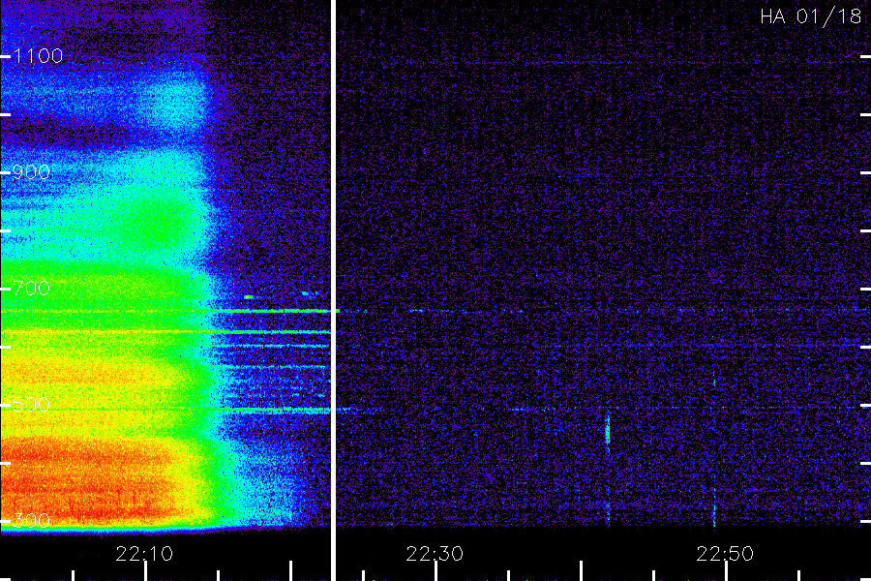Click the 22:50 time axis label
Viewport: 871px width, 581px height.
tap(725, 554)
